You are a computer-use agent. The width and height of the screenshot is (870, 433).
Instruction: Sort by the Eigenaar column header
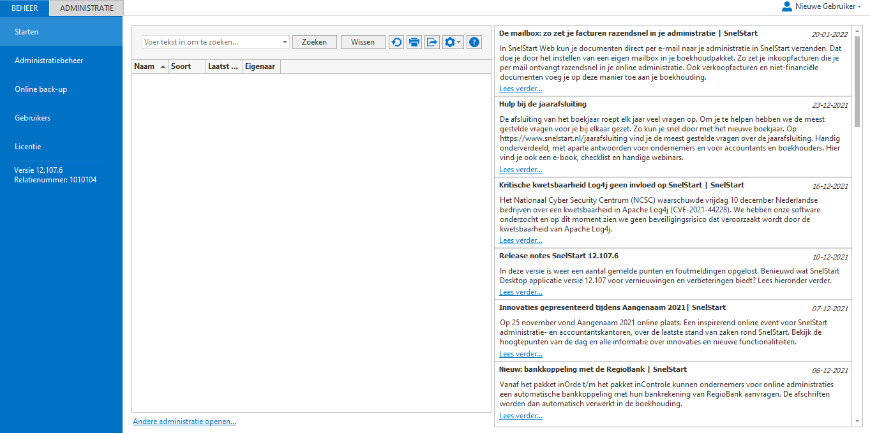[x=262, y=66]
